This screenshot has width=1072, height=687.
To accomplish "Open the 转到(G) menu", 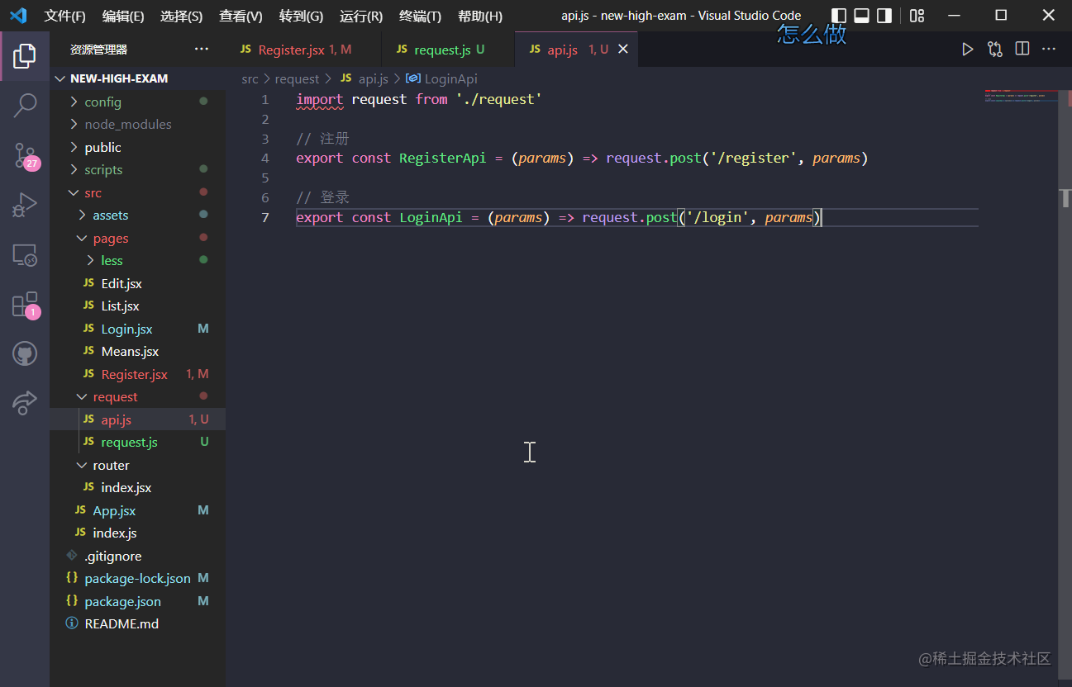I will [301, 16].
